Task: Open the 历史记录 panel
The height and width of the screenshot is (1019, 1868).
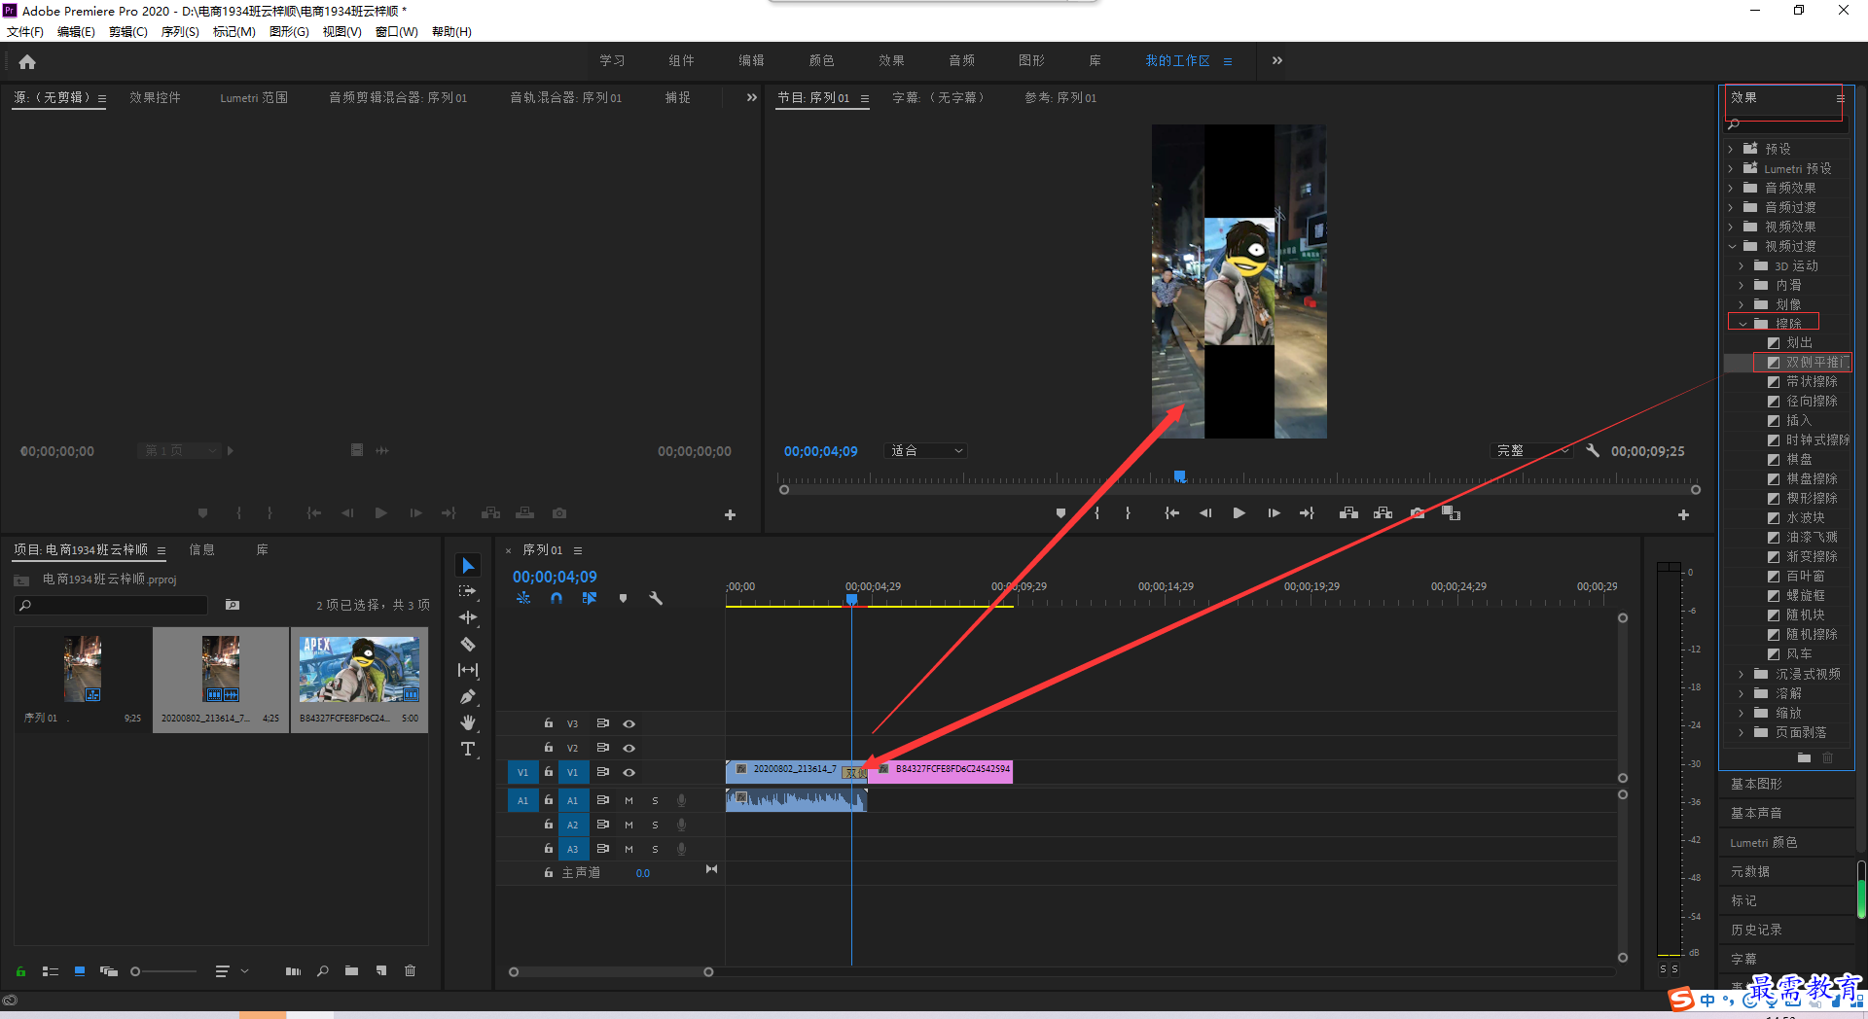Action: coord(1756,930)
